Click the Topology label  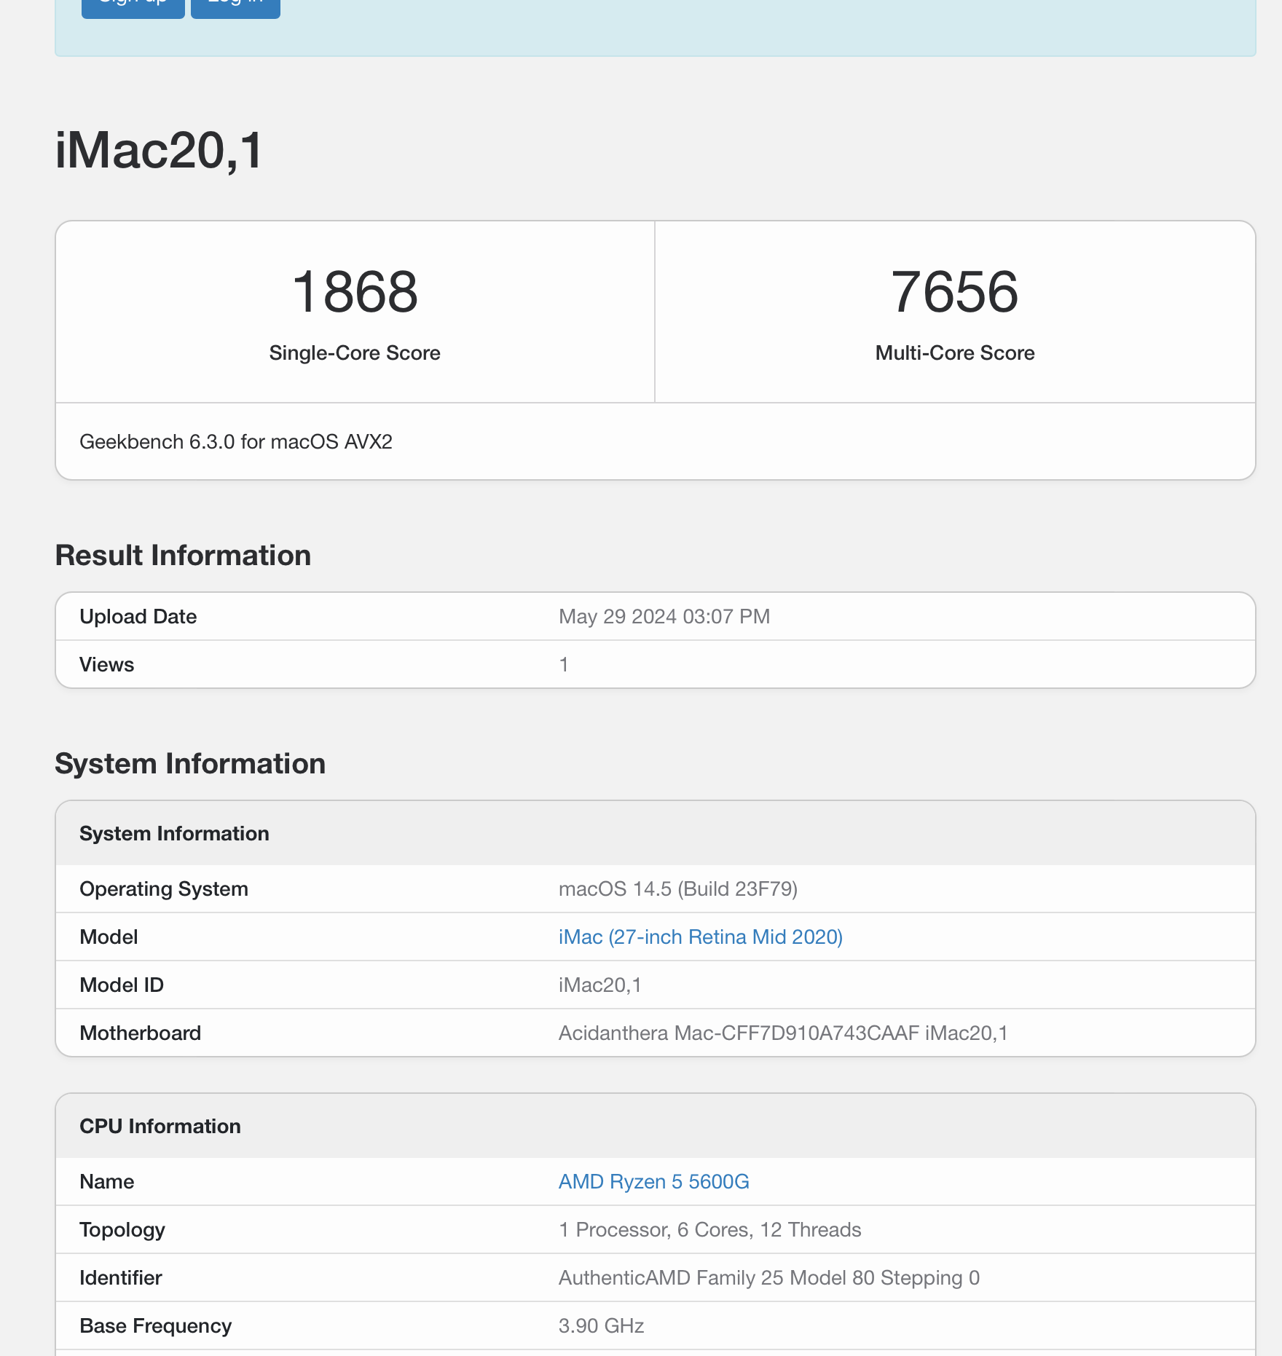coord(122,1230)
